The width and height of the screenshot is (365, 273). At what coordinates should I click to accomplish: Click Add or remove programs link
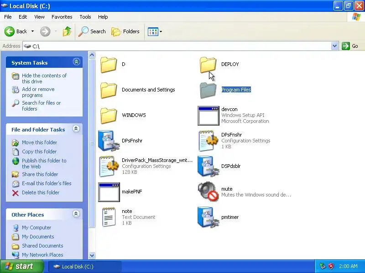pyautogui.click(x=38, y=92)
